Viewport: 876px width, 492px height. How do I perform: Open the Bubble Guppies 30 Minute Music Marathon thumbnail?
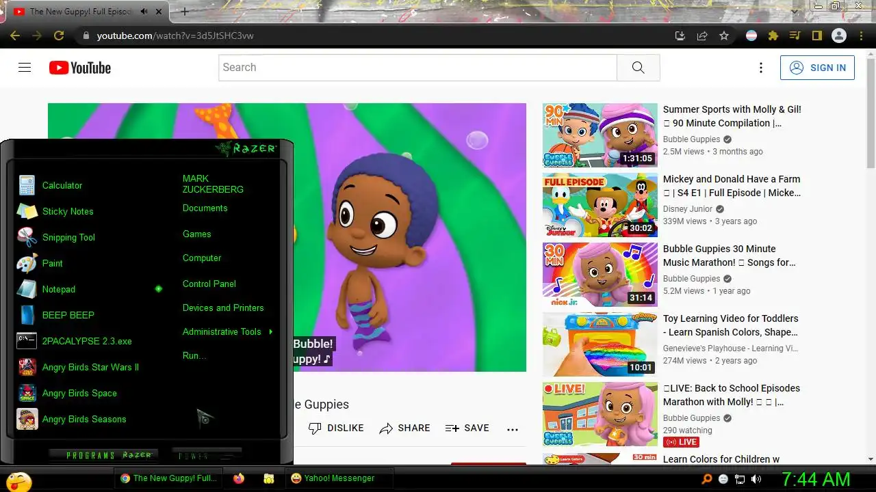pos(600,275)
